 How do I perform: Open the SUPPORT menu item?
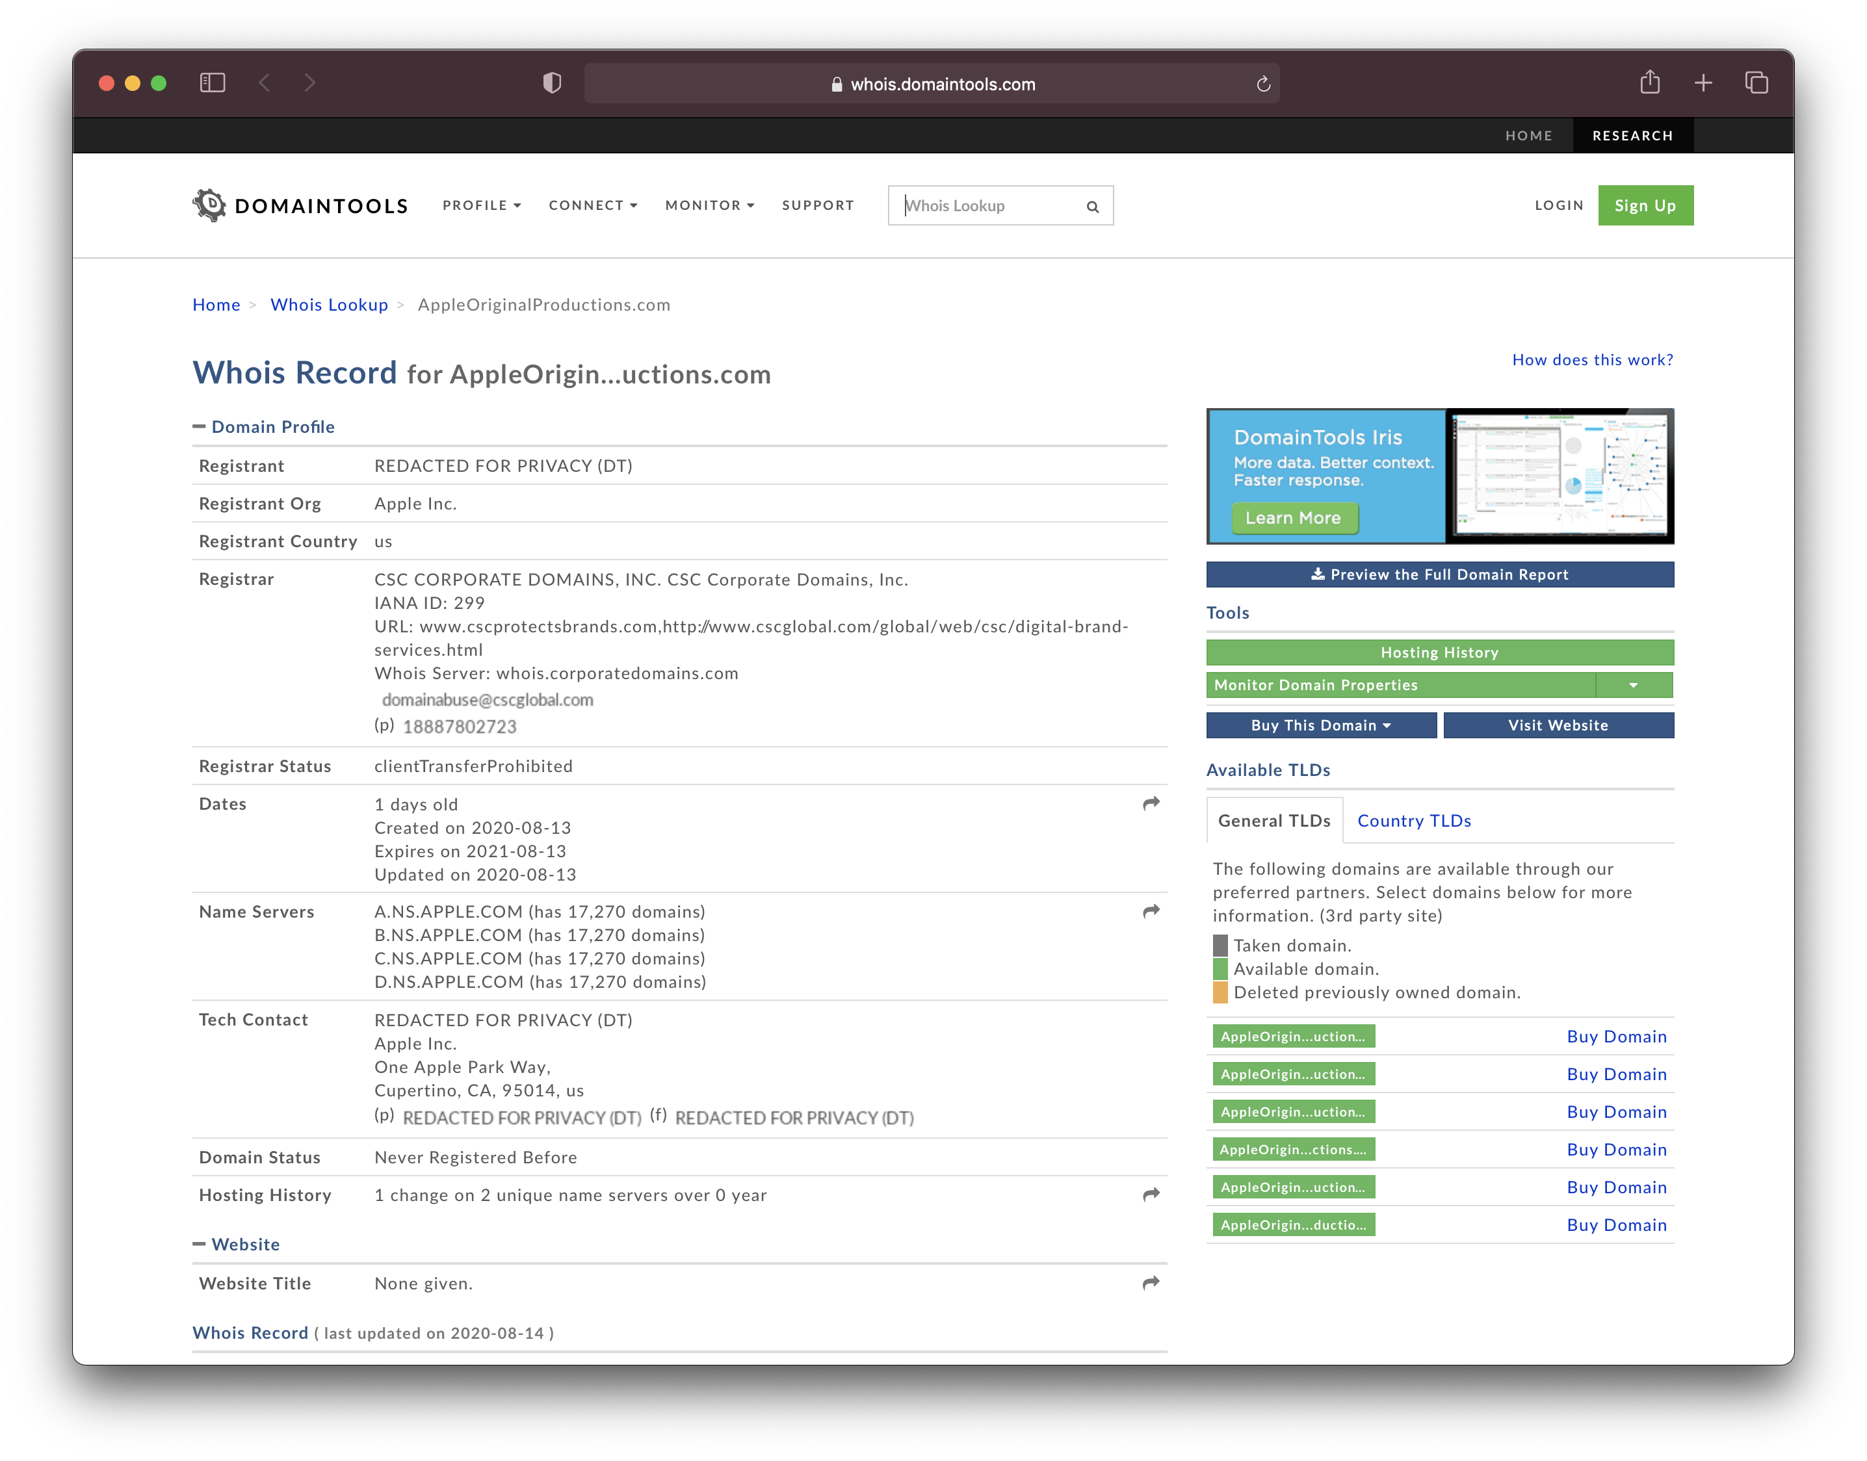point(818,205)
